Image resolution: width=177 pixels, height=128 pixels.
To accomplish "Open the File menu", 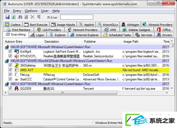I will [7, 11].
